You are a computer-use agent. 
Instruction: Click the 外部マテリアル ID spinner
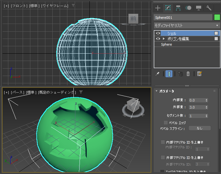(208, 164)
